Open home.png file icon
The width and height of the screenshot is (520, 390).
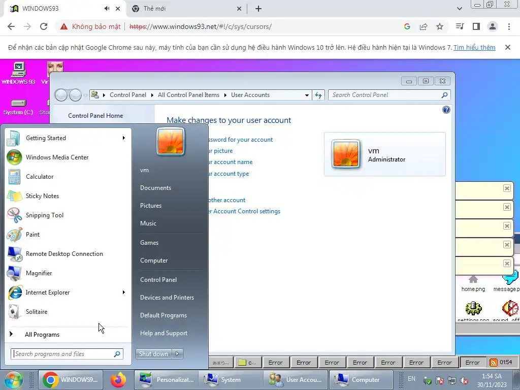[x=473, y=284]
